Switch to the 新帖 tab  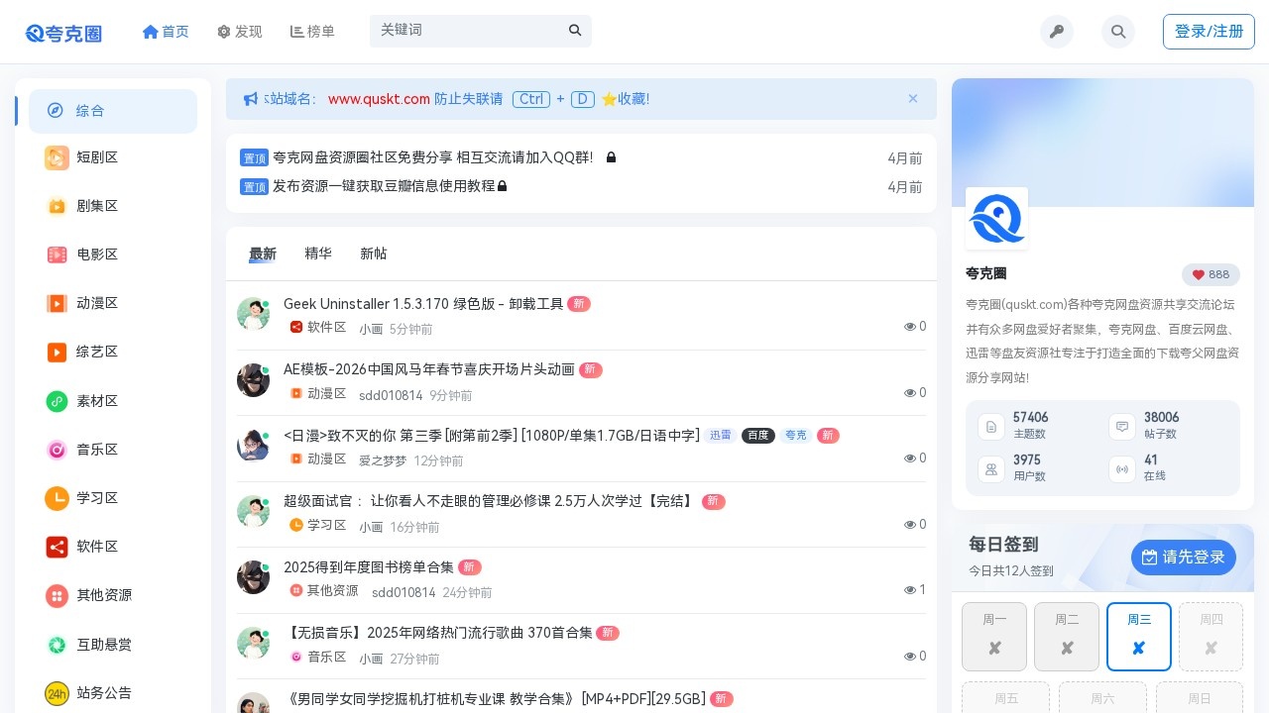pos(374,254)
